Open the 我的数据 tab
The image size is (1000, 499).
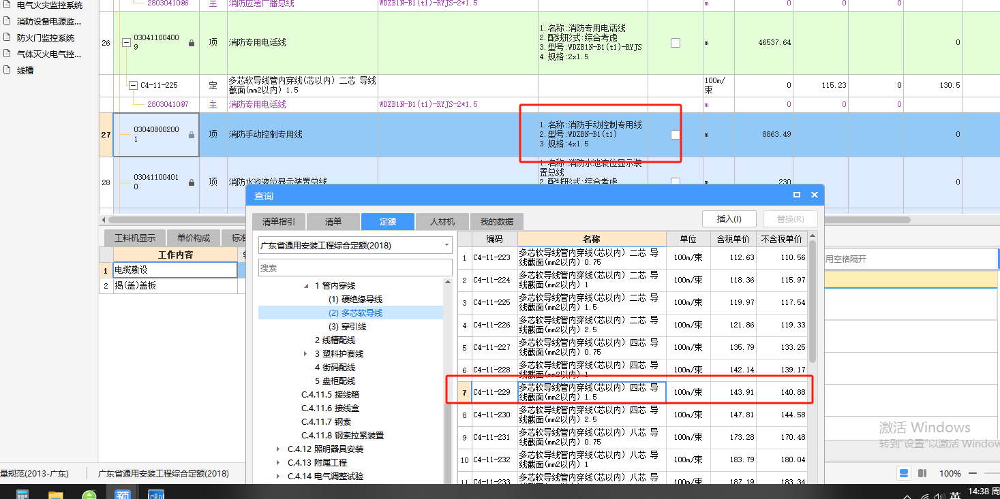(497, 221)
